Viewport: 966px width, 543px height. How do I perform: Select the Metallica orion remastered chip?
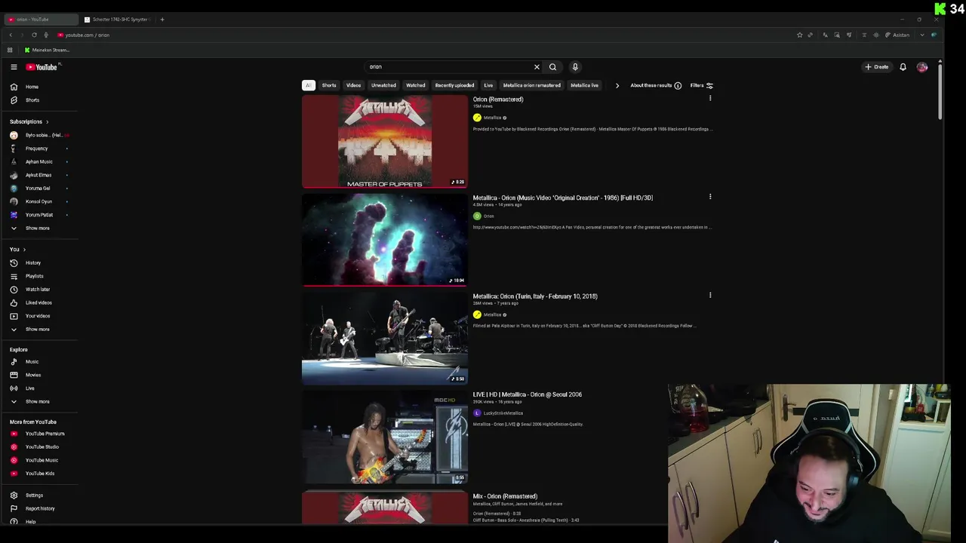[x=532, y=86]
